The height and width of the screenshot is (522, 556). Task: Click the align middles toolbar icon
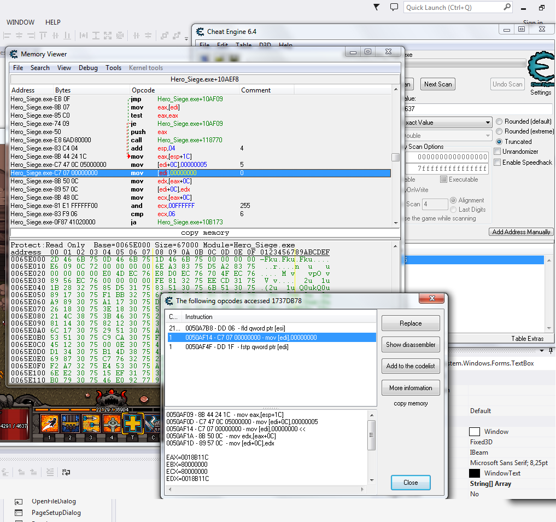pos(55,36)
